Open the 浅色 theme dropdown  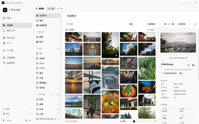[x=16, y=109]
